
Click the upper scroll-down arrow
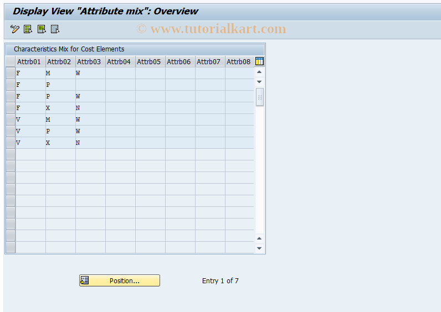(259, 82)
